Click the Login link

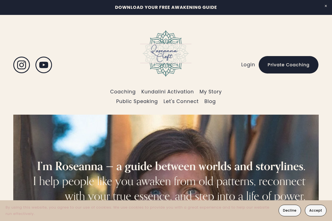point(248,65)
